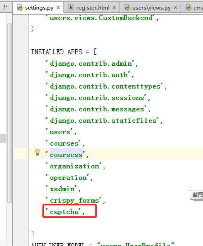Screen dimensions: 203x246
Task: Click the 'organization' entry
Action: coord(75,166)
